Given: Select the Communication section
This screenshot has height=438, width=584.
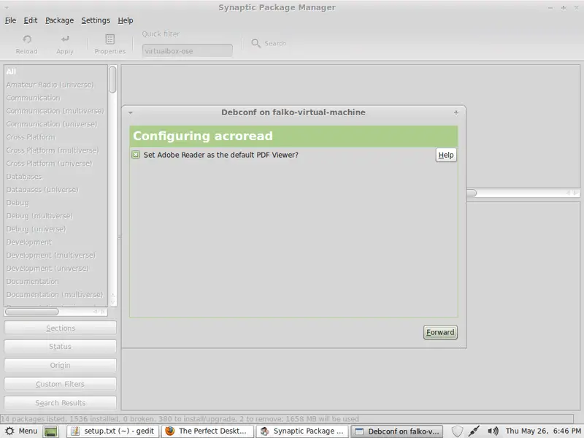Looking at the screenshot, I should [56, 98].
